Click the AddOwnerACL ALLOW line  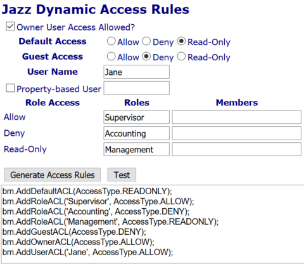(79, 242)
